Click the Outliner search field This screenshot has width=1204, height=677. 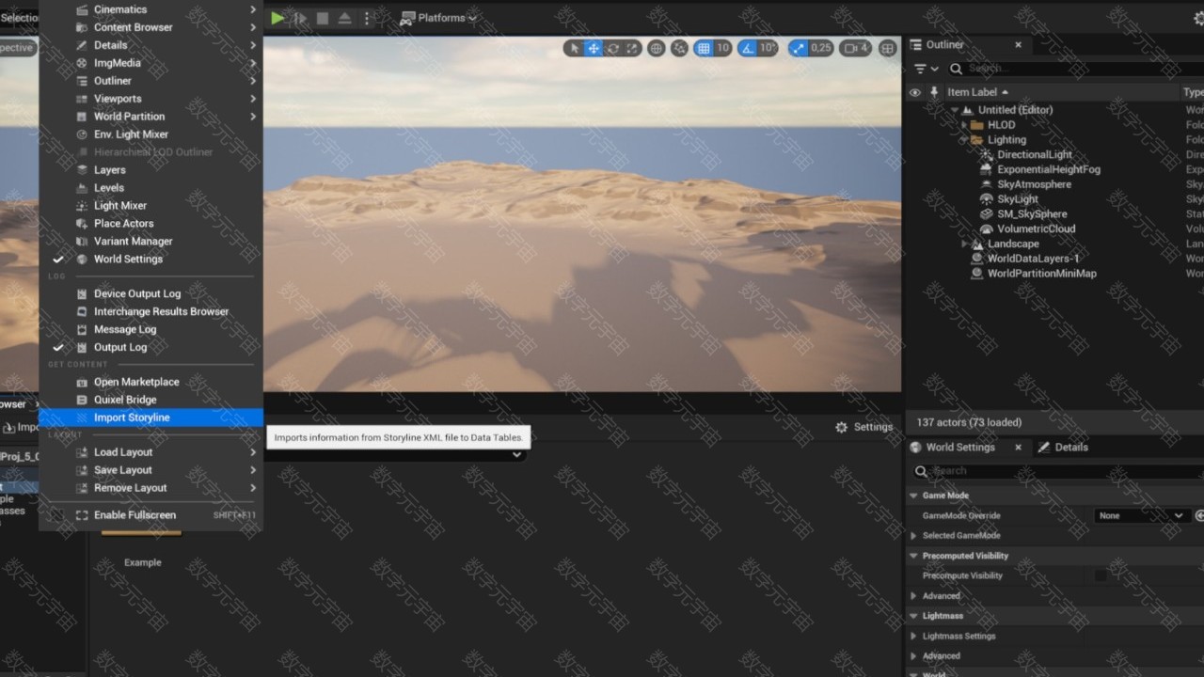point(1072,69)
